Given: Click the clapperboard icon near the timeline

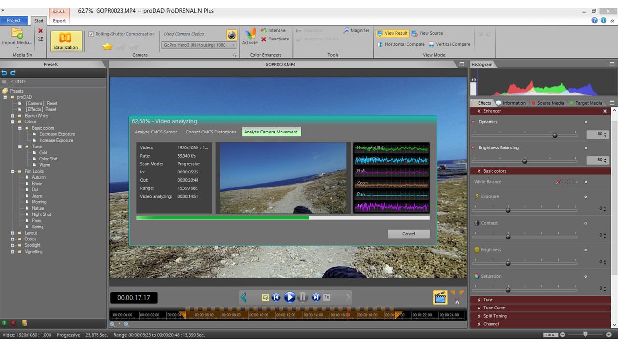Looking at the screenshot, I should [440, 297].
